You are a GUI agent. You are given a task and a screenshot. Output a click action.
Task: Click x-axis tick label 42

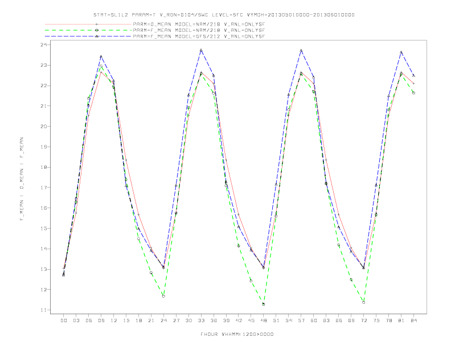point(239,320)
